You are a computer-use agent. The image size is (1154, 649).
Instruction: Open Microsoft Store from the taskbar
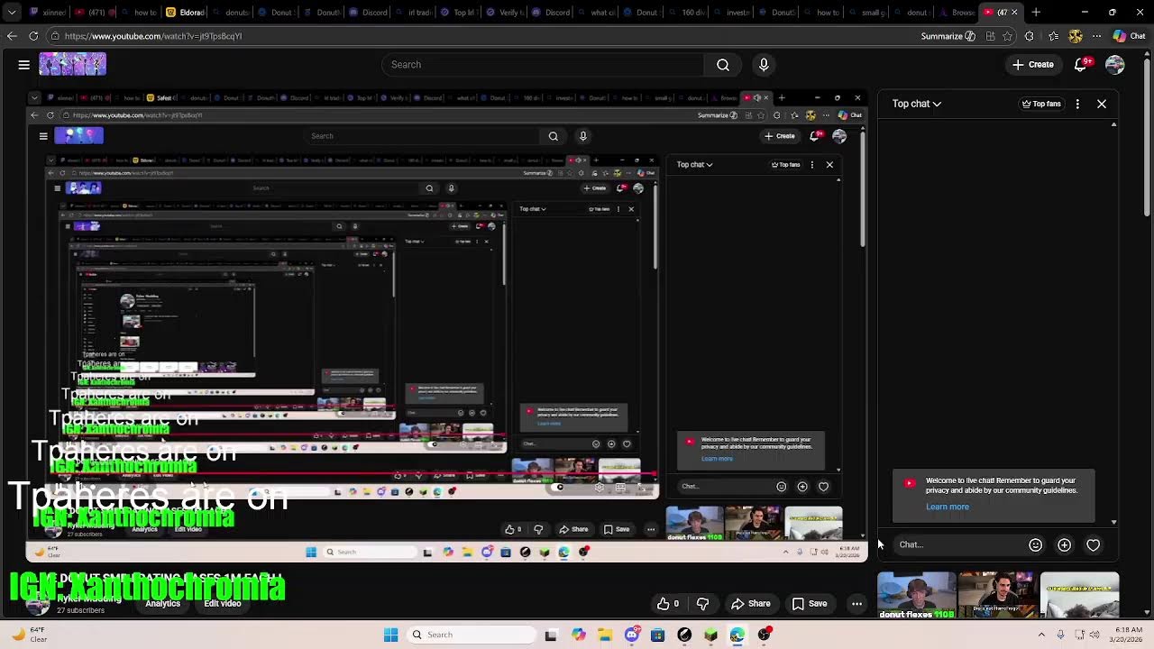coord(657,635)
